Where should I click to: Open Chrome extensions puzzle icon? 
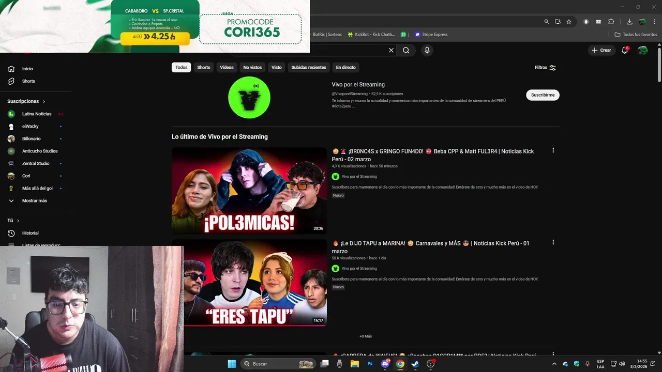(611, 22)
